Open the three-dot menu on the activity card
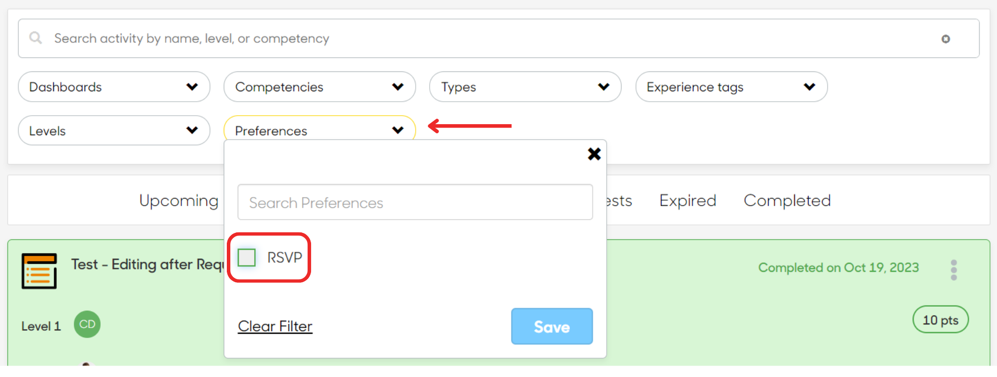 953,270
